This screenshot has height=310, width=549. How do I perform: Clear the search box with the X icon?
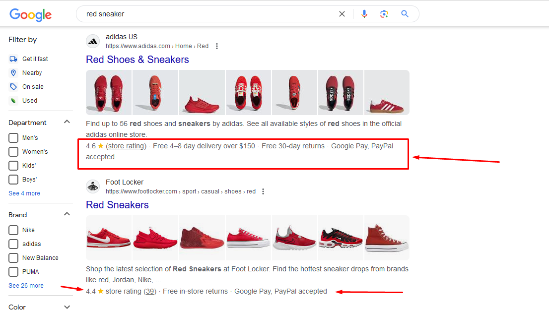(x=342, y=14)
